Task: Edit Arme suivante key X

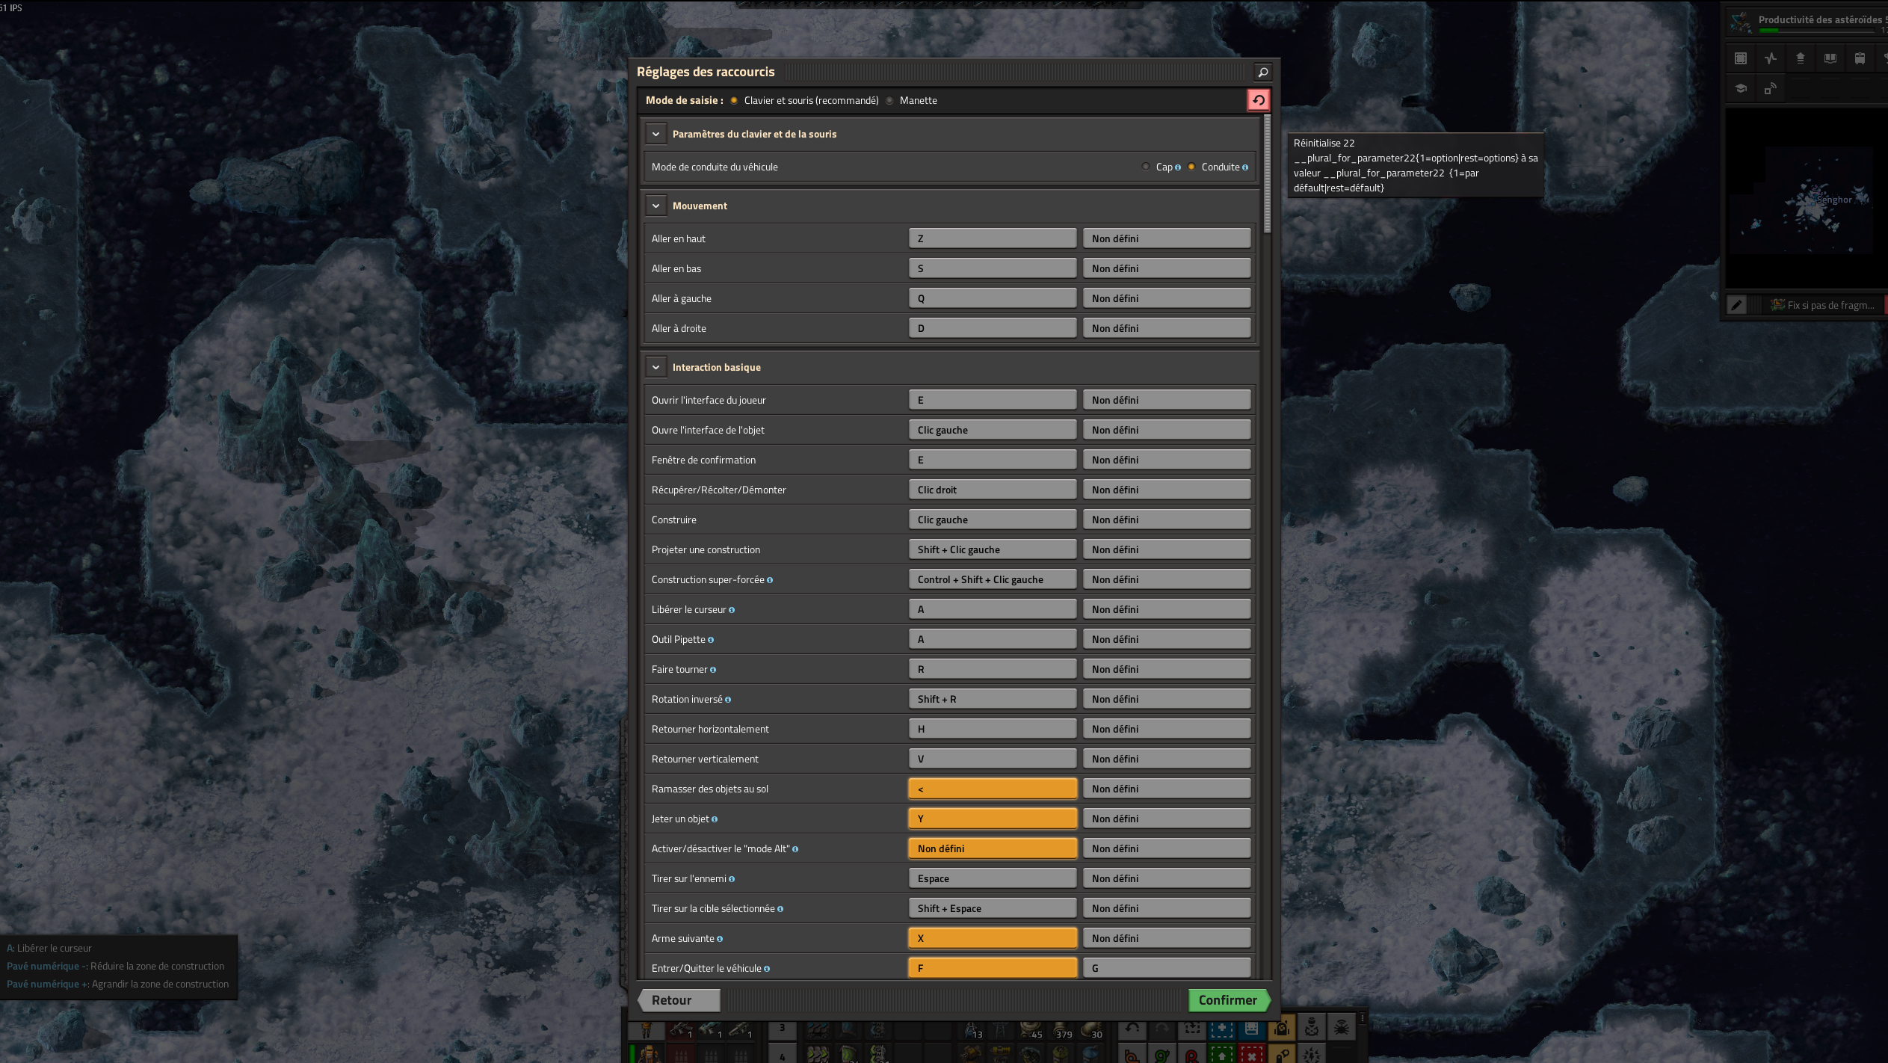Action: point(993,938)
